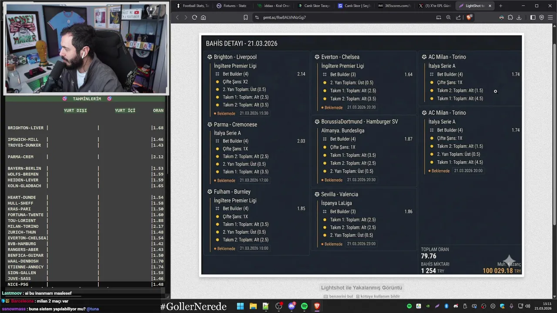
Task: Click the NVIDIA tray icon
Action: pyautogui.click(x=428, y=306)
